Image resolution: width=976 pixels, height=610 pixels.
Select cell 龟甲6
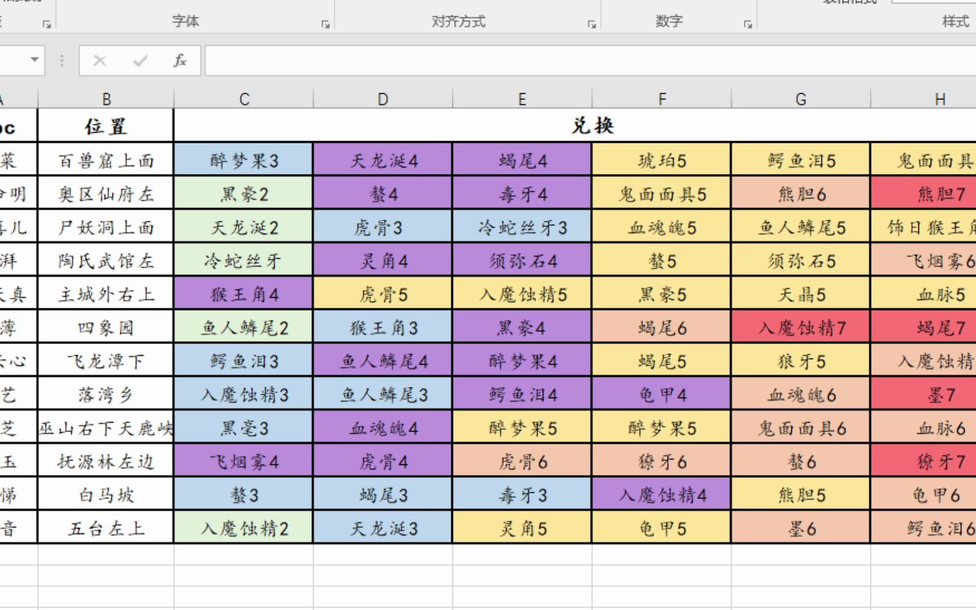pyautogui.click(x=924, y=494)
